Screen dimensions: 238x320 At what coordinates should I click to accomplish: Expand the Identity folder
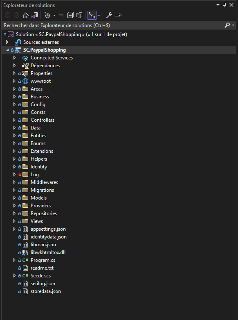[x=14, y=167]
